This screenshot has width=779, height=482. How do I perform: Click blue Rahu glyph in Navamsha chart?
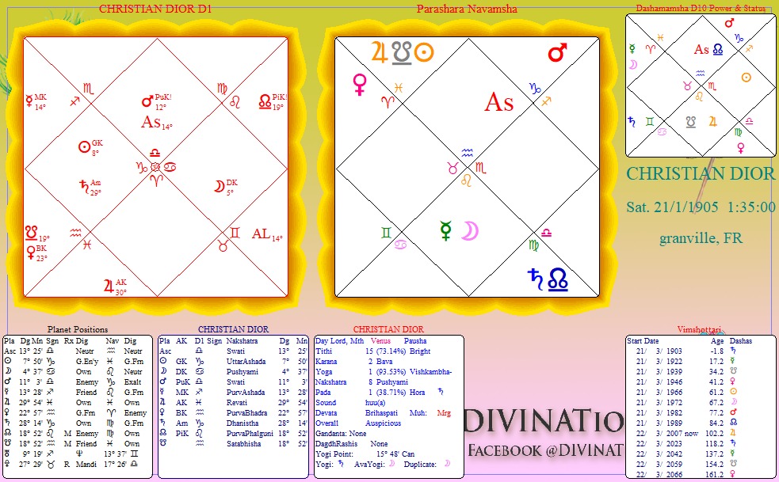click(x=558, y=280)
